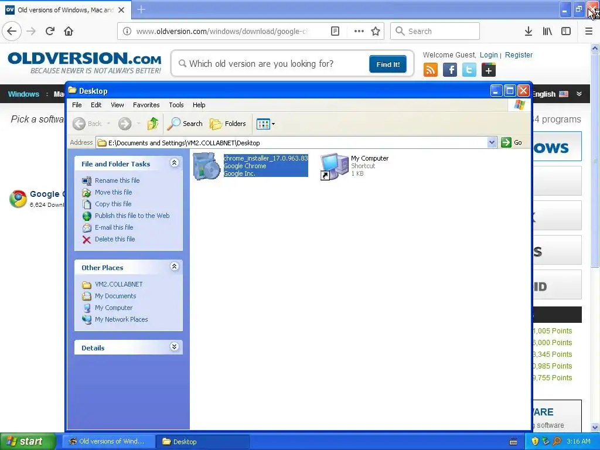Click the Google plus share icon
This screenshot has height=450, width=600.
488,70
